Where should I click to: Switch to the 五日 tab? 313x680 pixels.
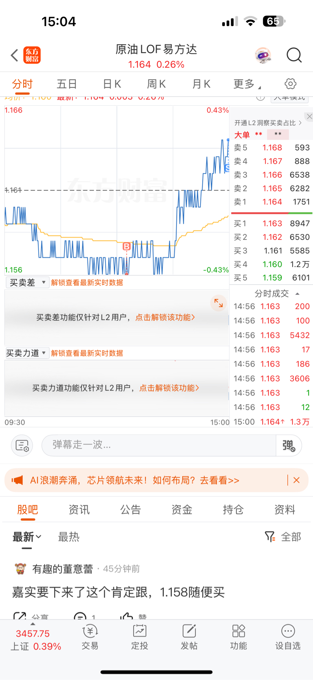click(67, 84)
